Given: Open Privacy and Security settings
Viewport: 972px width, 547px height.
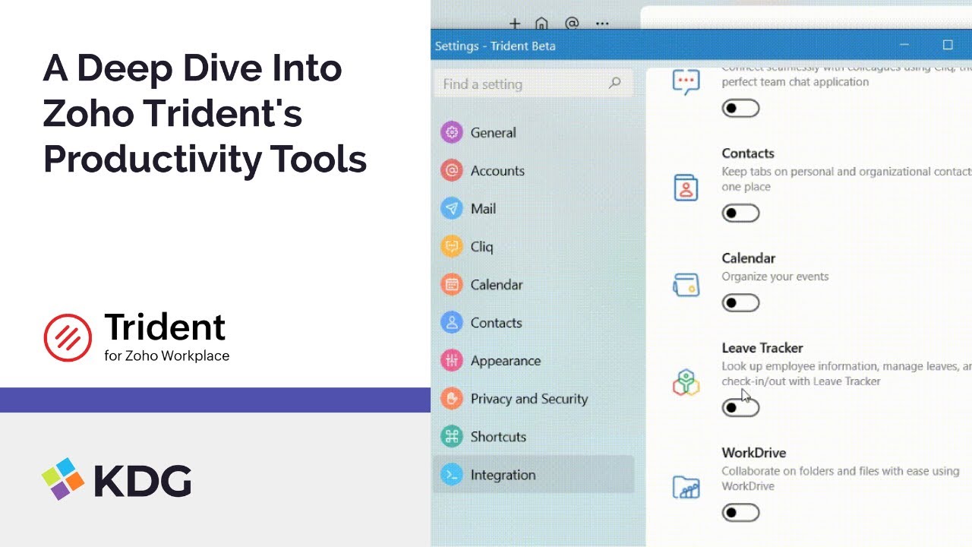Looking at the screenshot, I should [x=533, y=398].
